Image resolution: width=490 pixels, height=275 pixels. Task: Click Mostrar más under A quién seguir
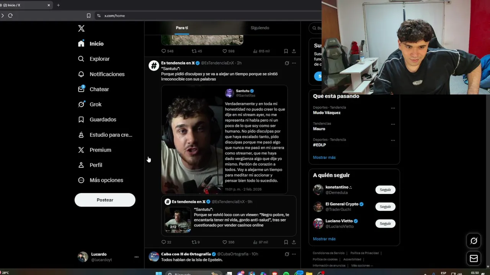[x=324, y=239]
